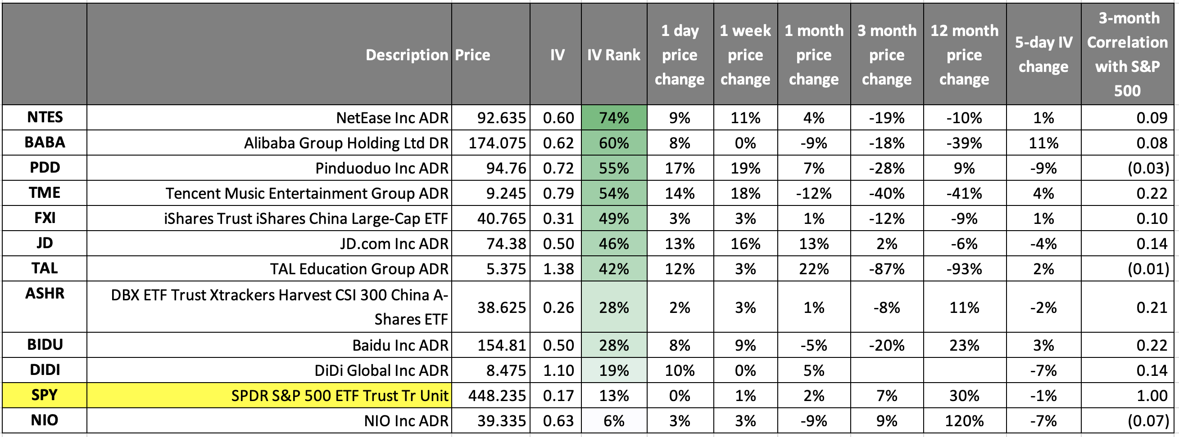This screenshot has width=1179, height=437.
Task: Select the Price column header
Action: (x=472, y=55)
